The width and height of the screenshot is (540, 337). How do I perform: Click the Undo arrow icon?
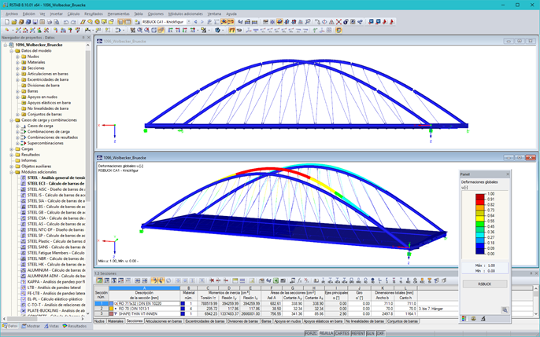tap(66, 22)
